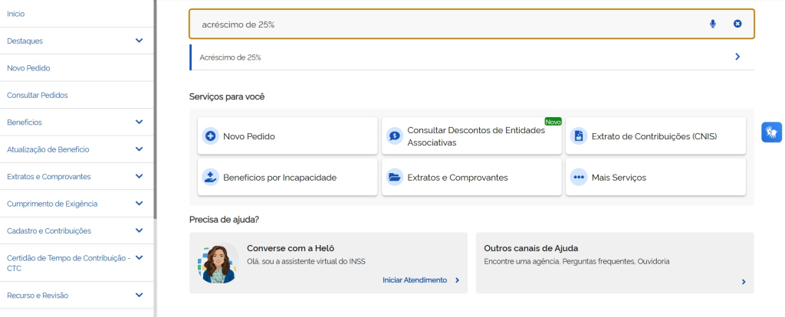Screen dimensions: 785x317
Task: Clear the search field with the X icon
Action: point(737,24)
